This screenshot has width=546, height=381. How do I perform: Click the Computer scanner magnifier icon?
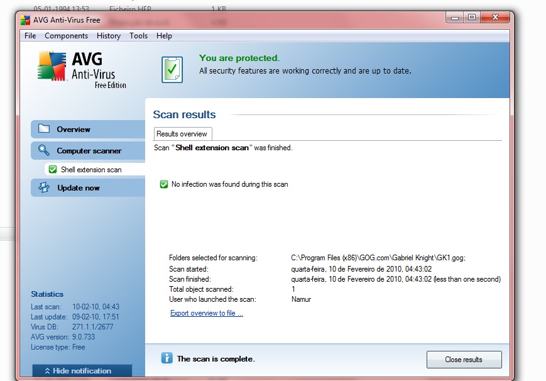44,150
